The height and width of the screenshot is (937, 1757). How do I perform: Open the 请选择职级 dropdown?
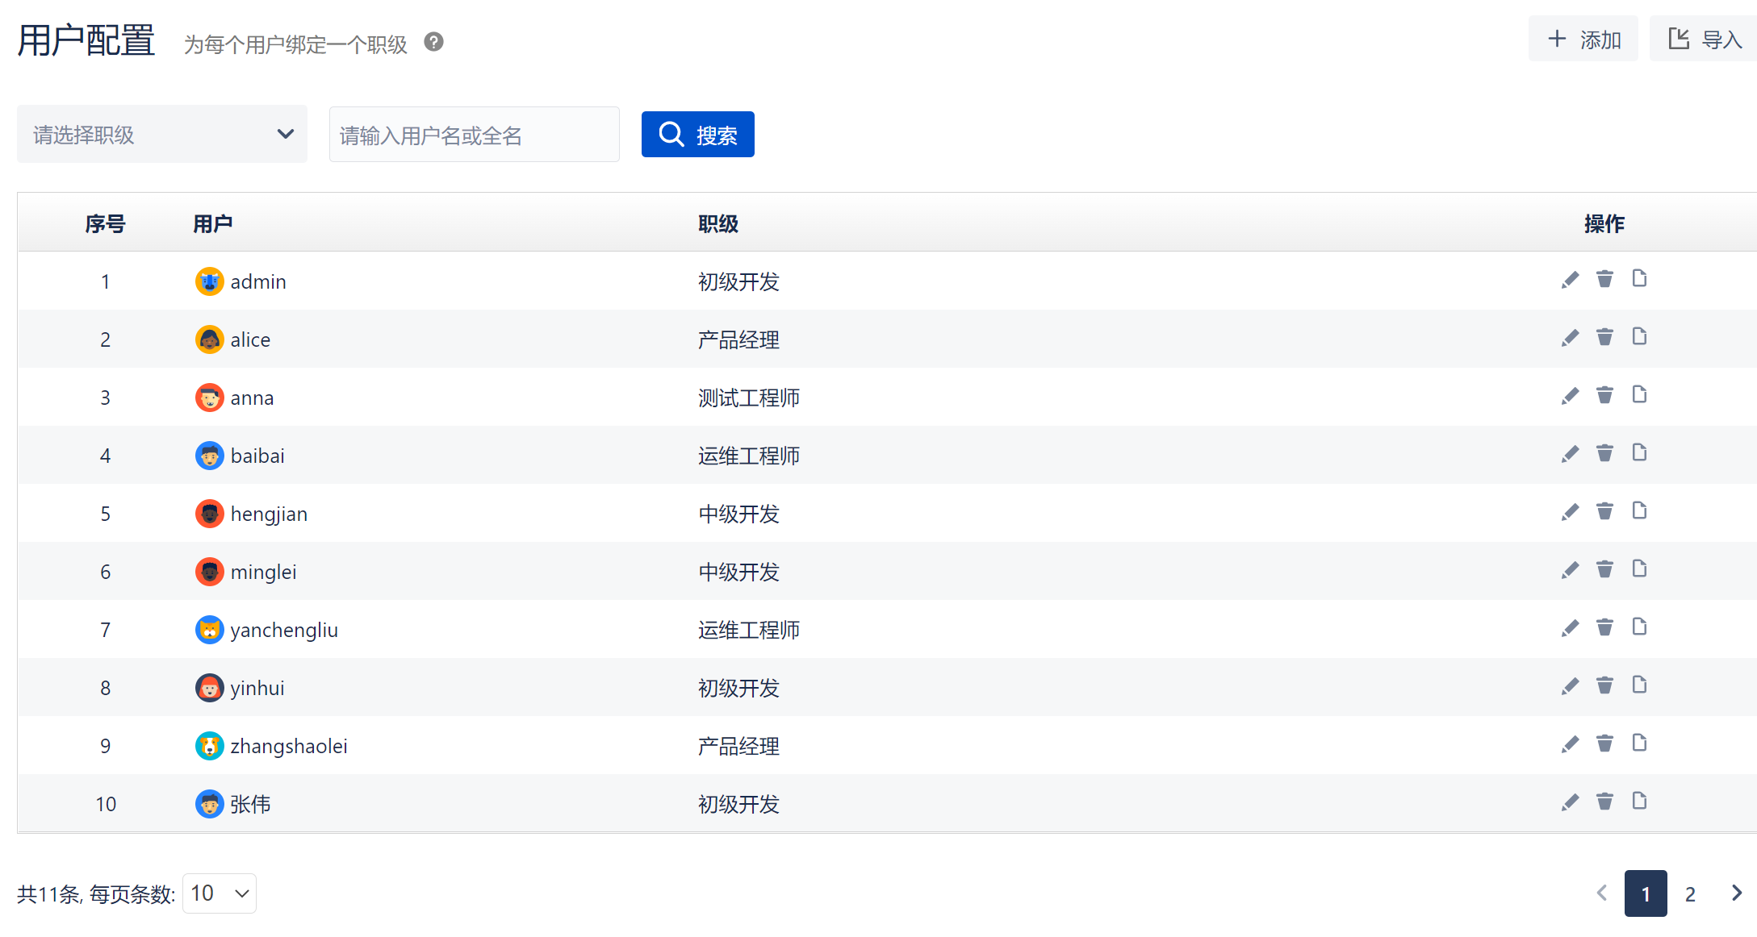click(161, 134)
